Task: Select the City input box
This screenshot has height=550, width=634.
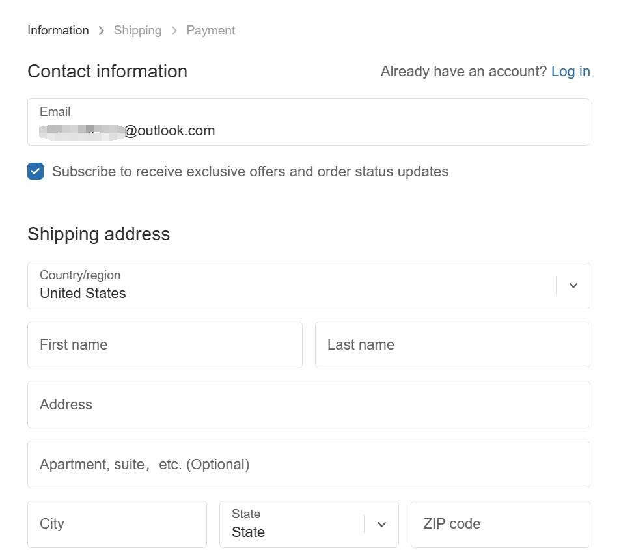Action: pos(117,525)
